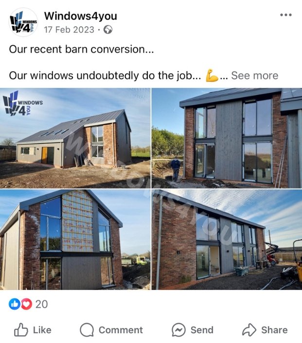The width and height of the screenshot is (302, 343).
Task: Click the thumbs-up Like icon
Action: tap(21, 330)
